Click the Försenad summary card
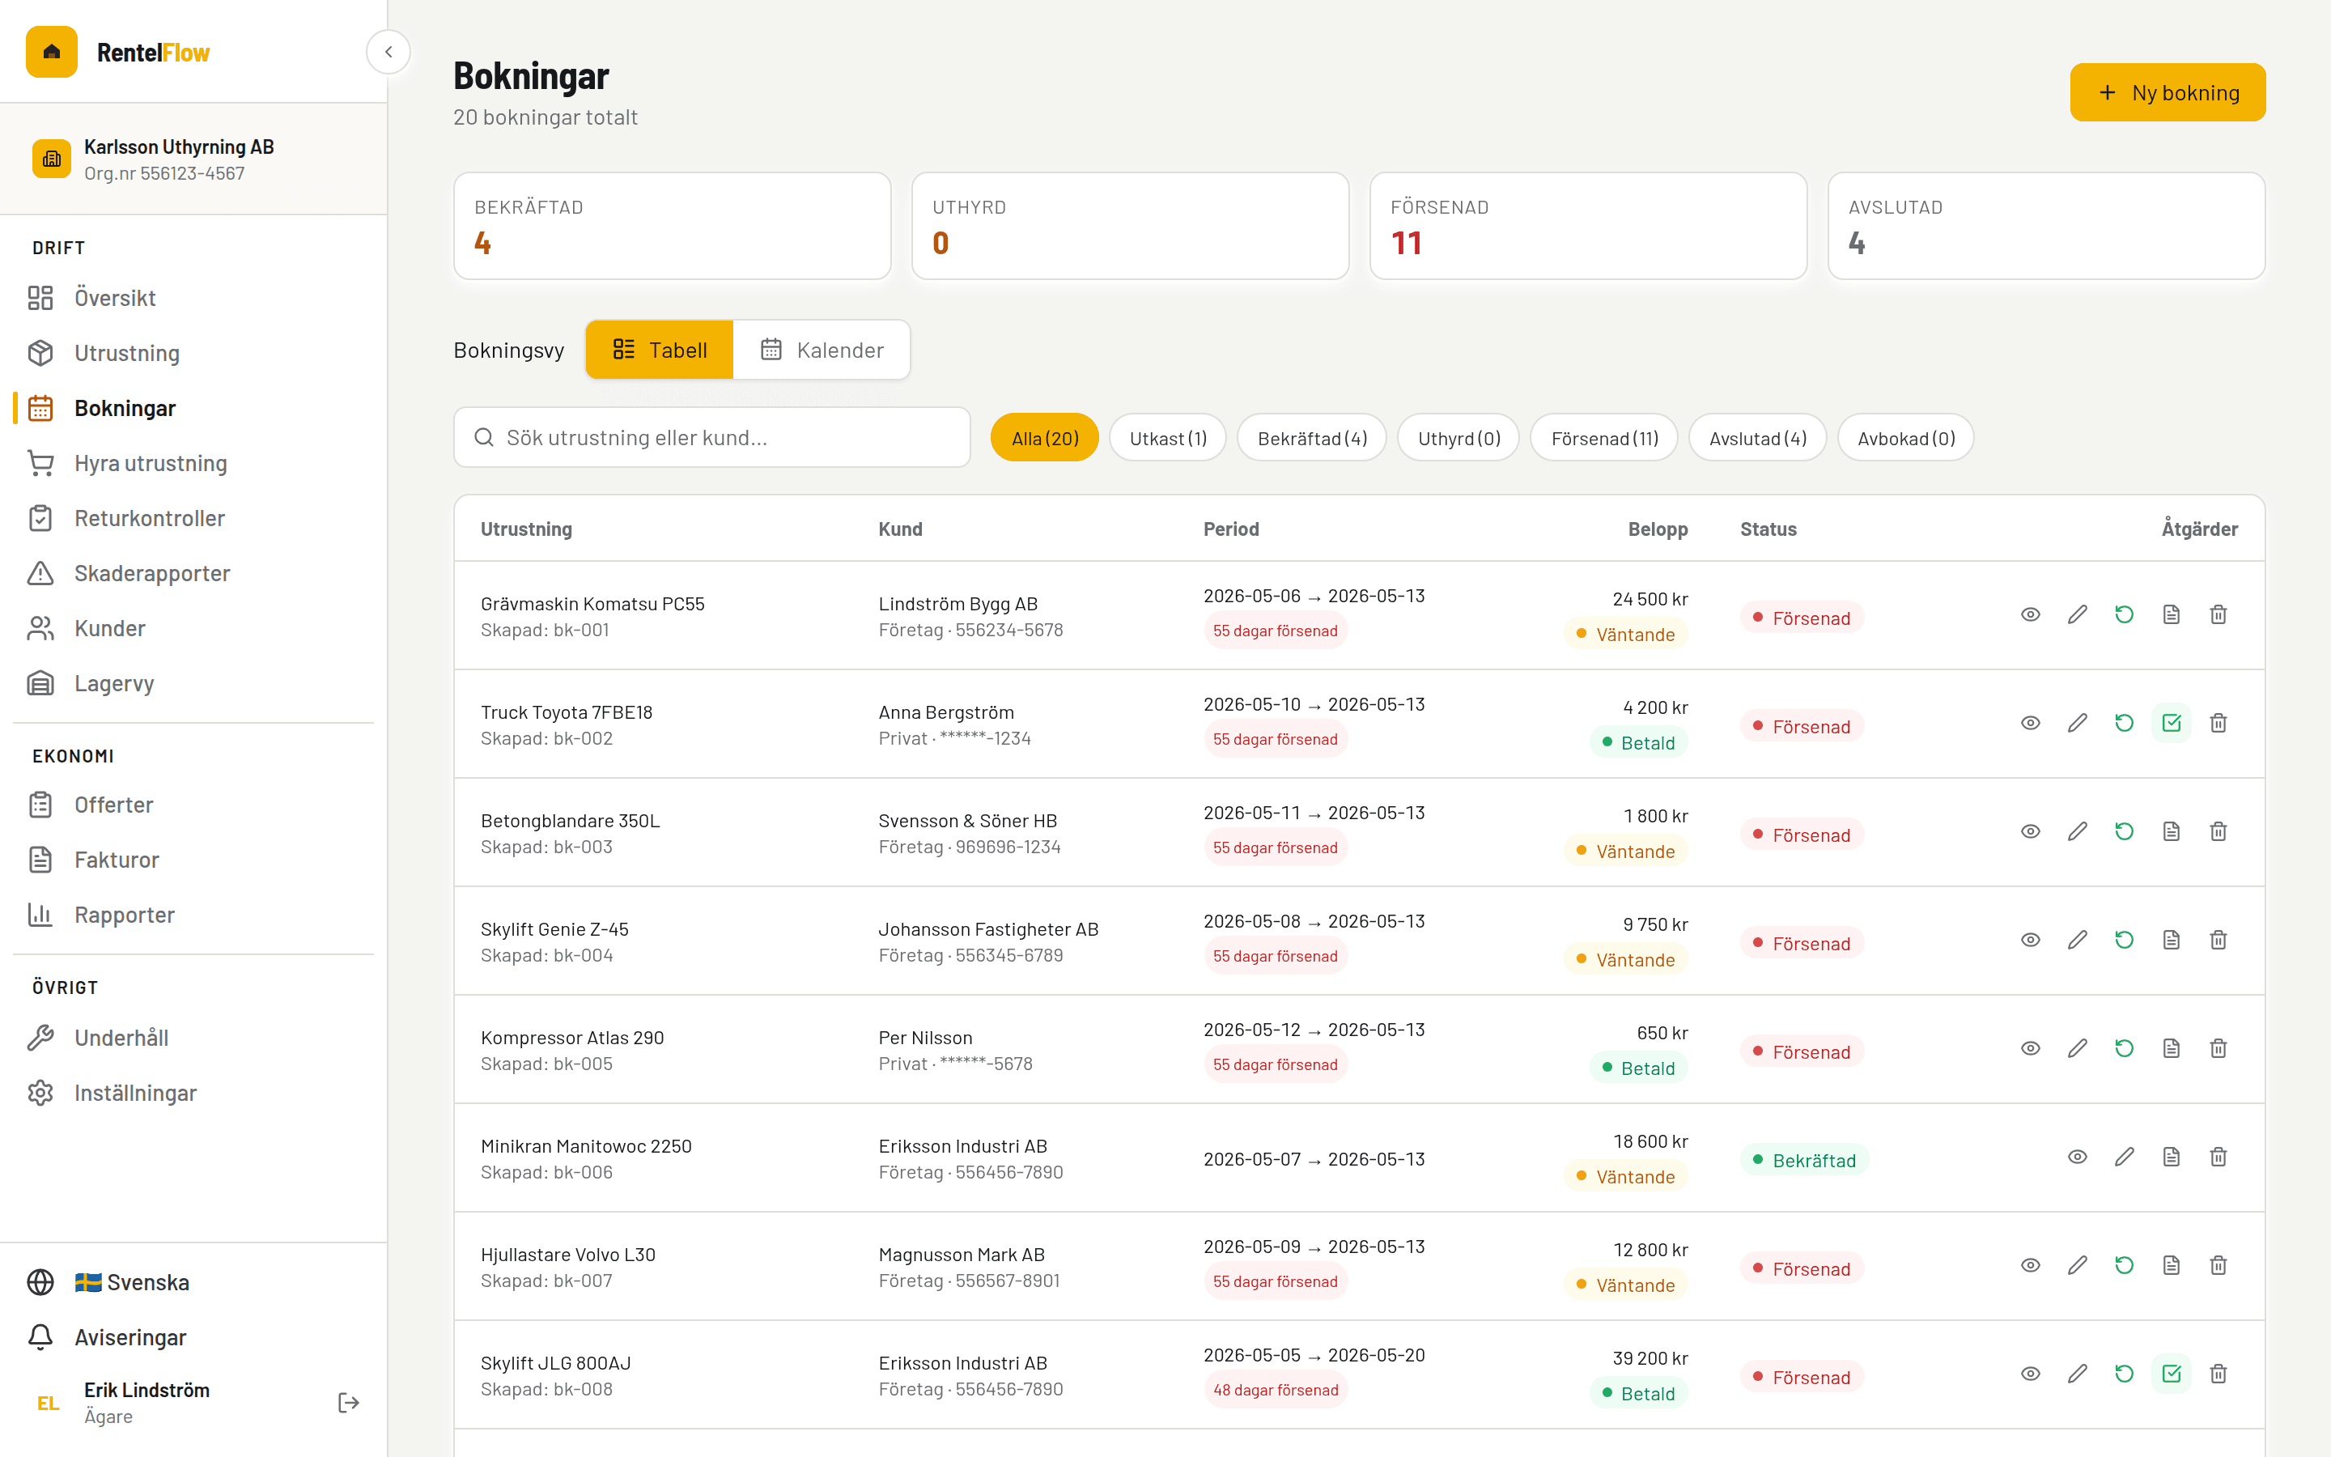 (1588, 227)
